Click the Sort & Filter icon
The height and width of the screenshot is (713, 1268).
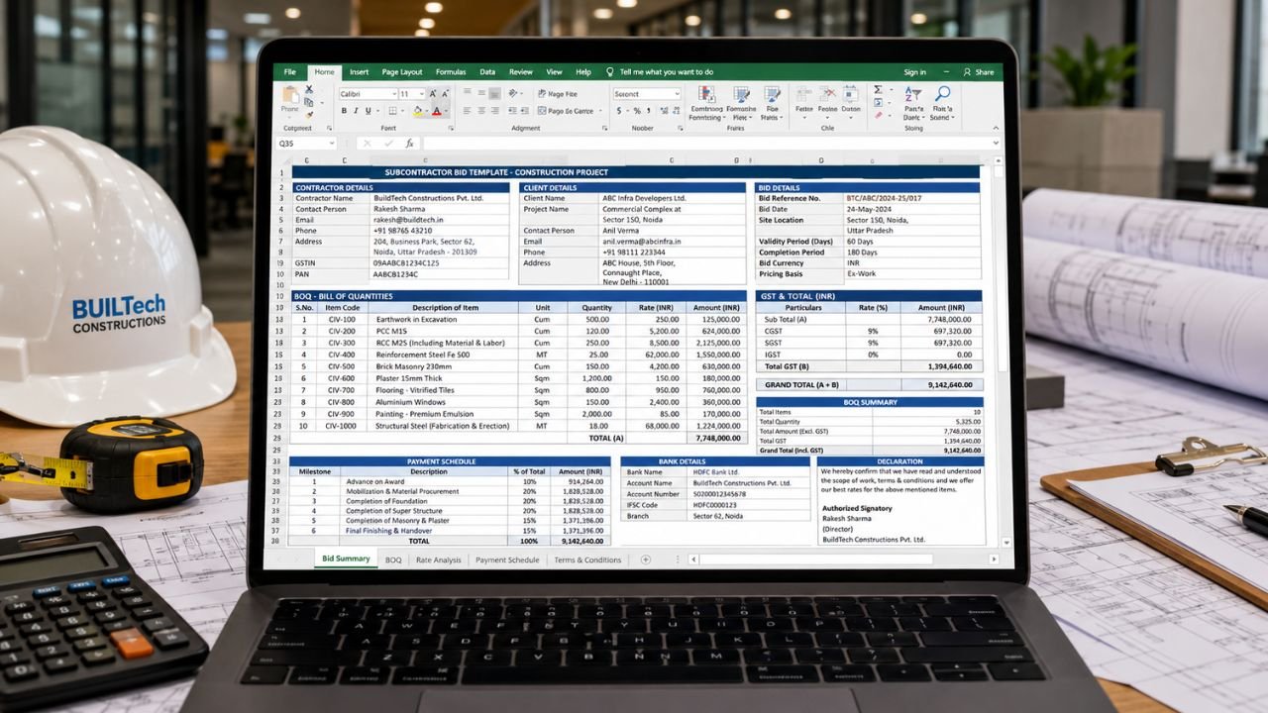pyautogui.click(x=913, y=94)
